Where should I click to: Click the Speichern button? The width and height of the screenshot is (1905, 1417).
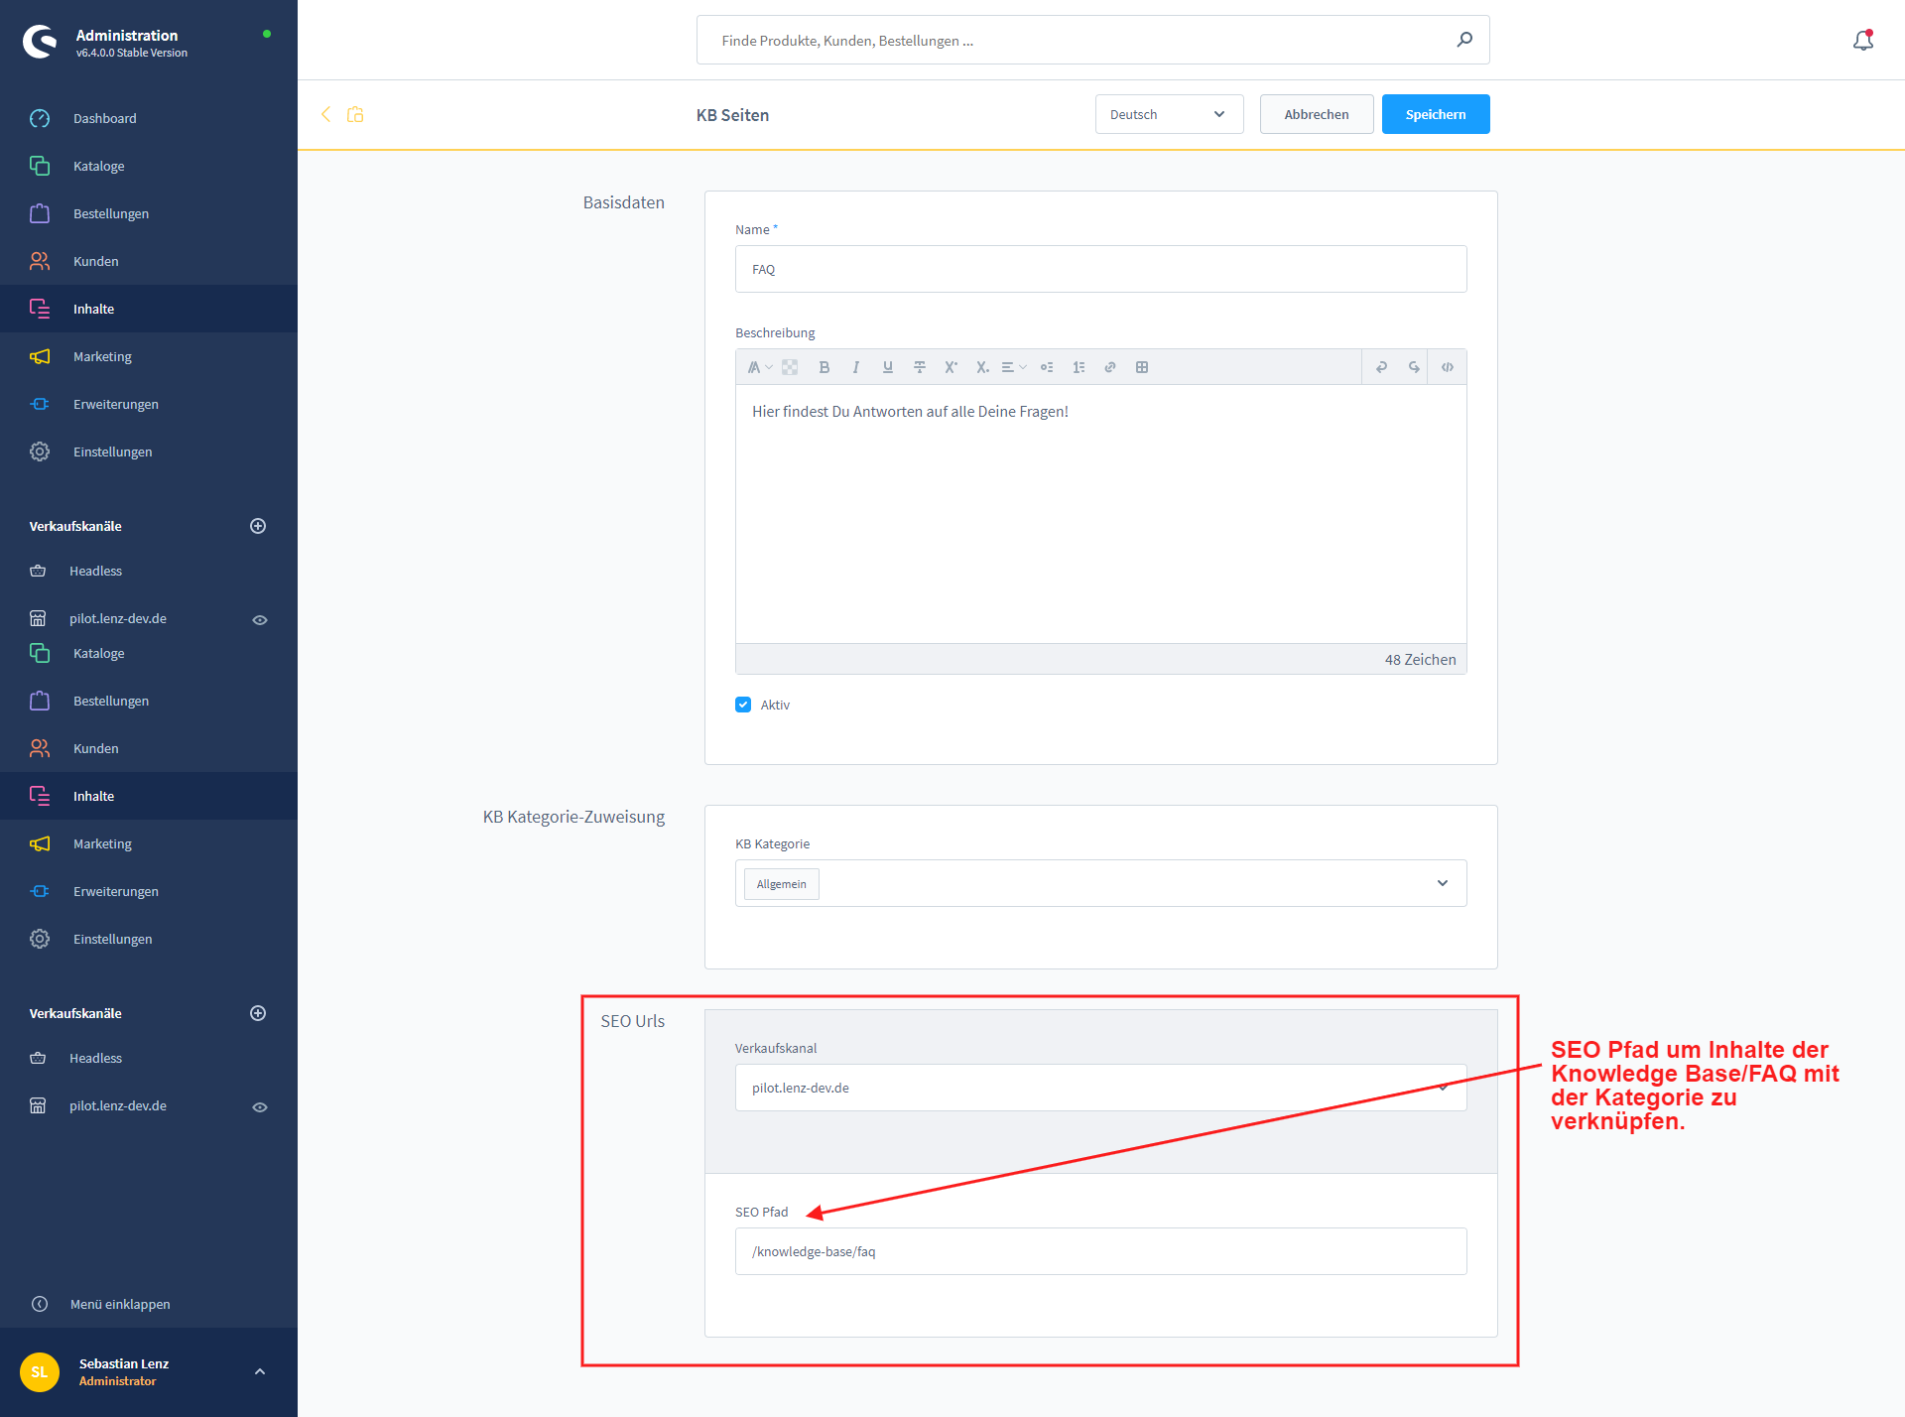[1435, 114]
